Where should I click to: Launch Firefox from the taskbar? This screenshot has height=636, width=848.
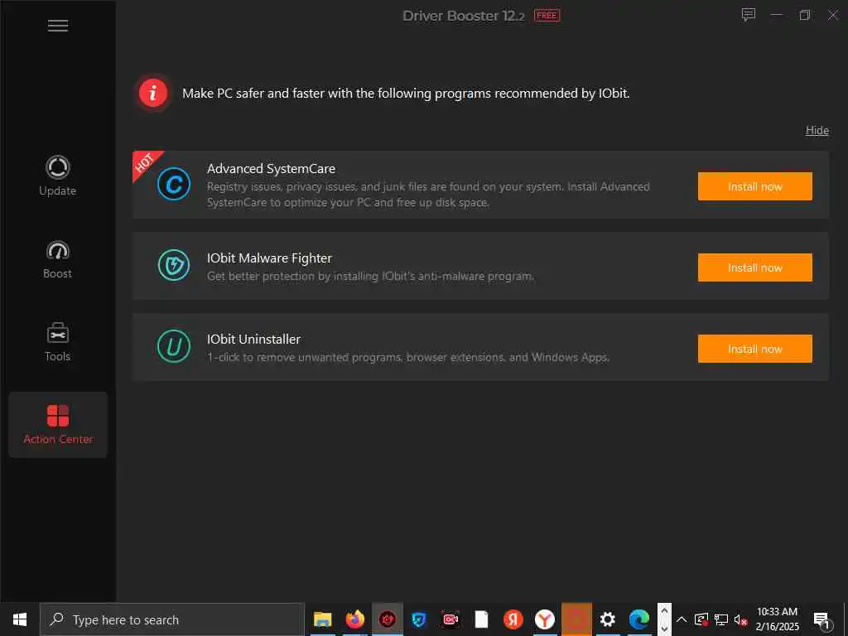[x=354, y=619]
